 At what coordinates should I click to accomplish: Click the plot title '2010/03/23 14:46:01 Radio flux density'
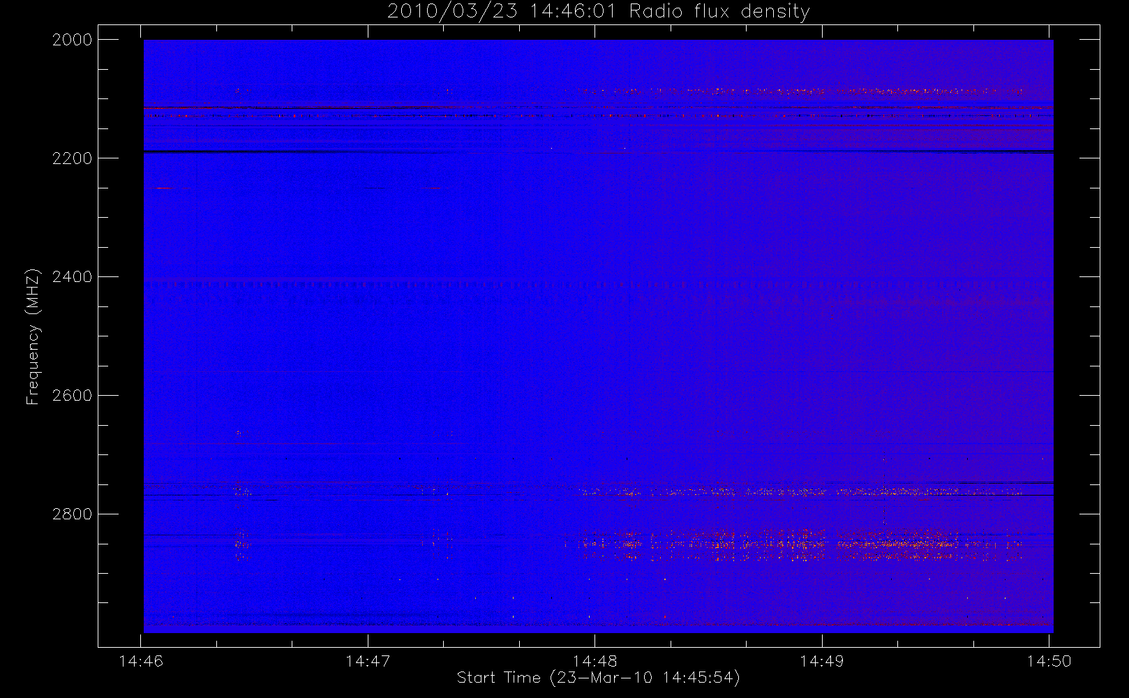(598, 12)
